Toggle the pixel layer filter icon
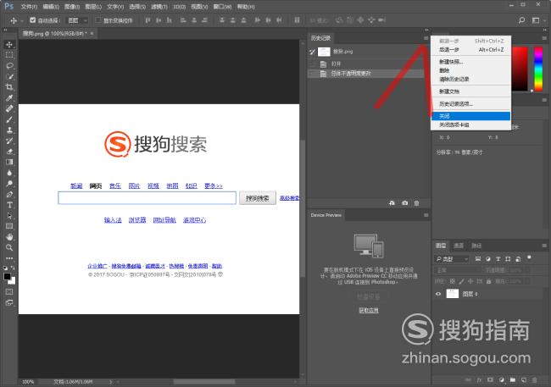This screenshot has width=551, height=387. pyautogui.click(x=477, y=259)
